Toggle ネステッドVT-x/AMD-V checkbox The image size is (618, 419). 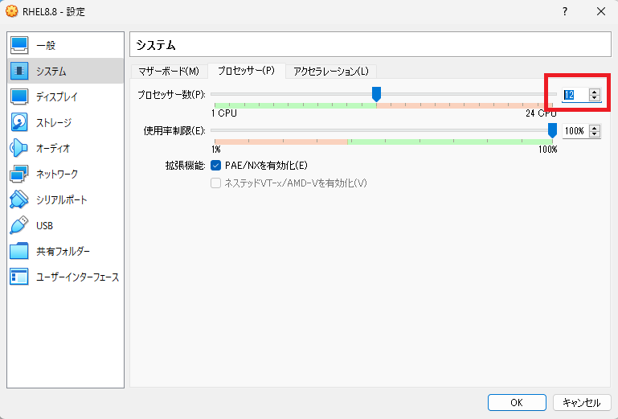pos(215,183)
